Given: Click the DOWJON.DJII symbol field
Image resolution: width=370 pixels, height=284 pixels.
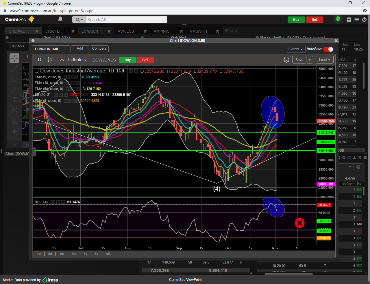Looking at the screenshot, I should coord(51,49).
